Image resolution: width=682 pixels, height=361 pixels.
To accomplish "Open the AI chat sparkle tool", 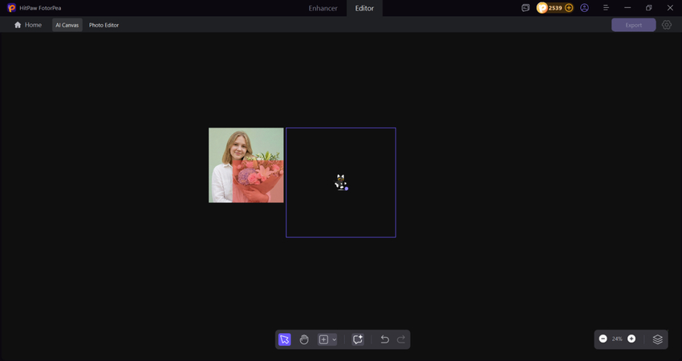I will coord(358,339).
